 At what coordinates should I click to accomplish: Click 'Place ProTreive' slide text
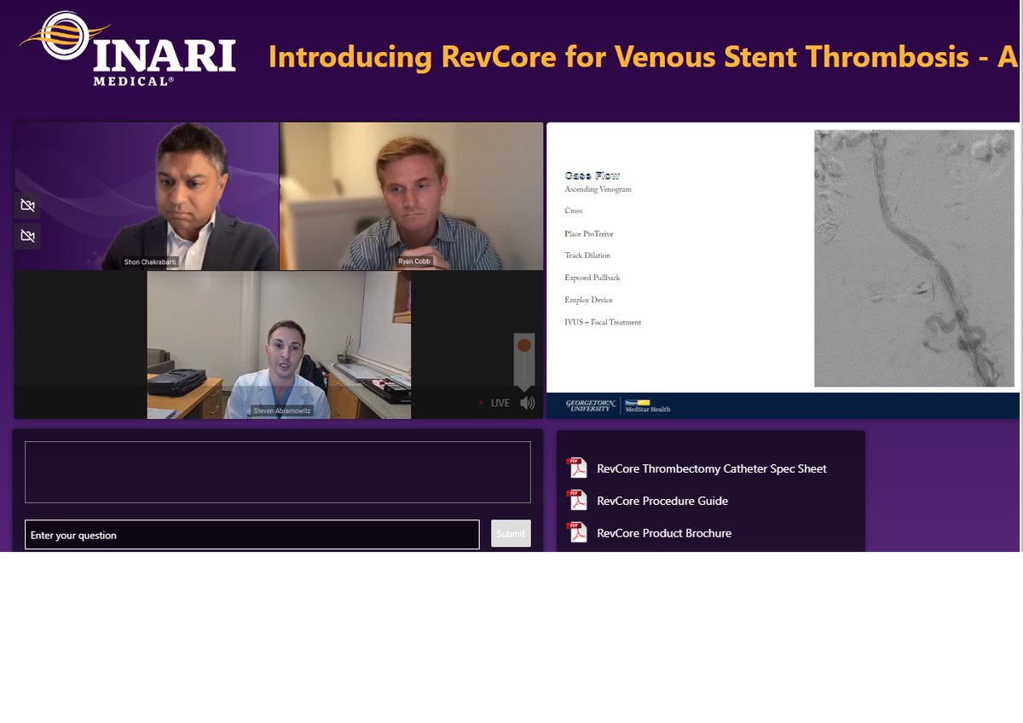(x=588, y=233)
